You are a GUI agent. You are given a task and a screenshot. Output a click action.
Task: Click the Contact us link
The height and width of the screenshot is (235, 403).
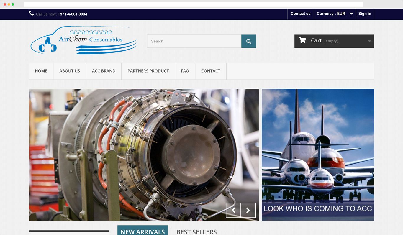pyautogui.click(x=300, y=14)
